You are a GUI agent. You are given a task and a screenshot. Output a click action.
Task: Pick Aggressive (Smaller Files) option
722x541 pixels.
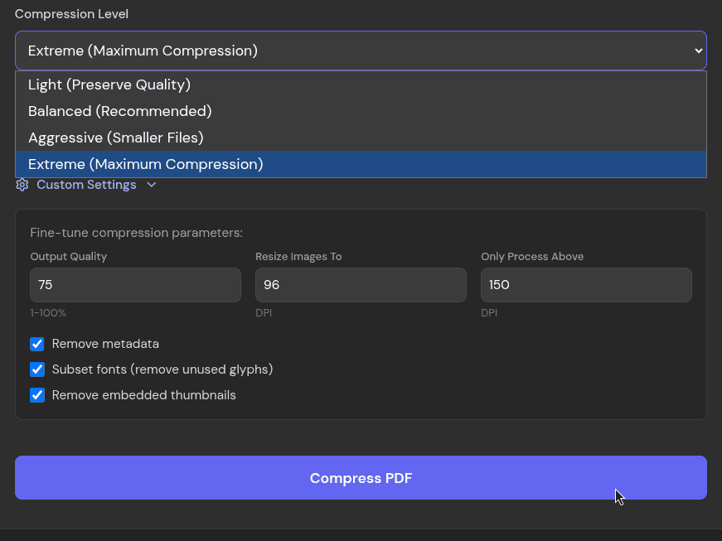pyautogui.click(x=361, y=138)
